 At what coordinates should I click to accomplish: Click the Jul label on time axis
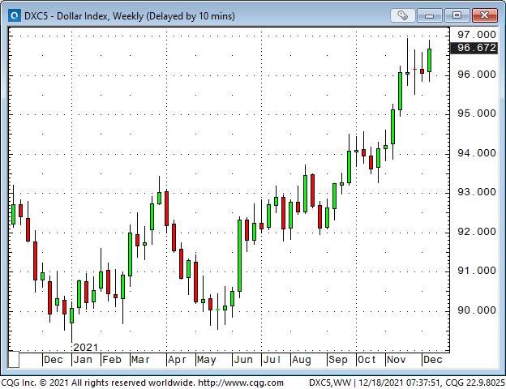point(272,360)
